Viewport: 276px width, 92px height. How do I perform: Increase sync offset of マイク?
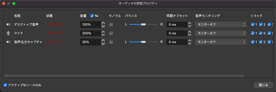pos(190,32)
